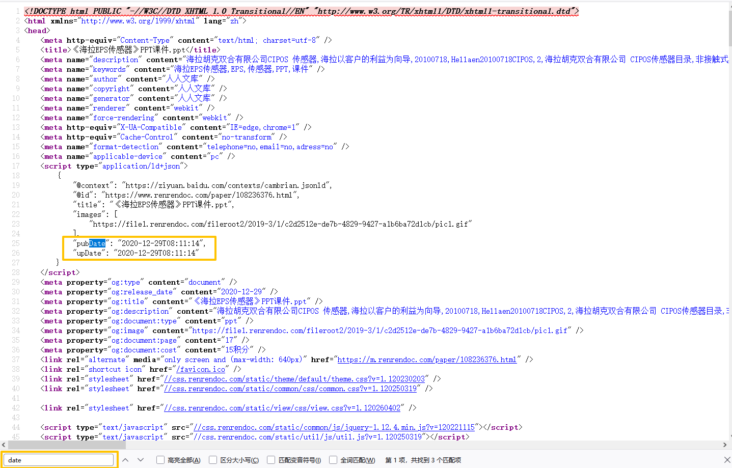The width and height of the screenshot is (732, 468).
Task: Click the horizontal scrollbar track
Action: pyautogui.click(x=364, y=445)
